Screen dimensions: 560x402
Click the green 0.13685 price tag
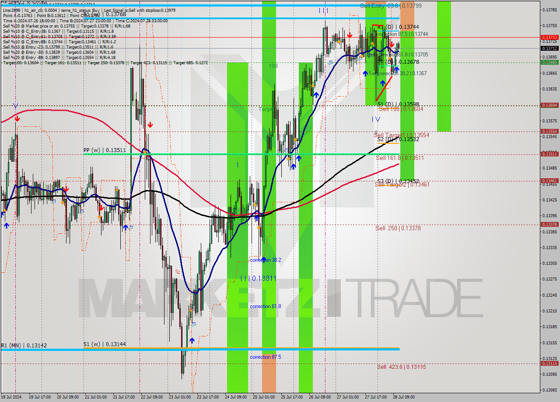549,62
